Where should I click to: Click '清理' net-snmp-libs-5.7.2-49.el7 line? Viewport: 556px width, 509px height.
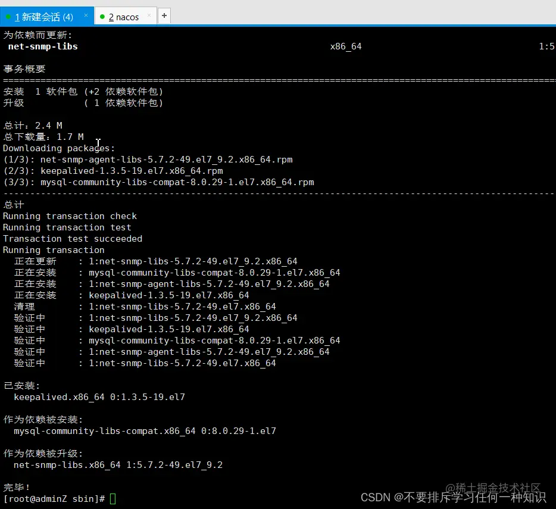point(145,306)
